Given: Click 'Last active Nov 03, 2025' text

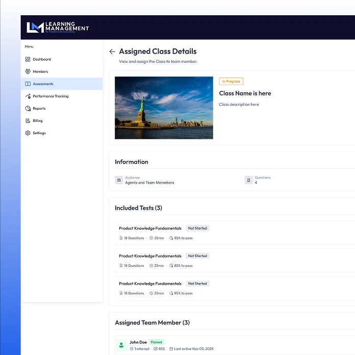Looking at the screenshot, I should [194, 349].
